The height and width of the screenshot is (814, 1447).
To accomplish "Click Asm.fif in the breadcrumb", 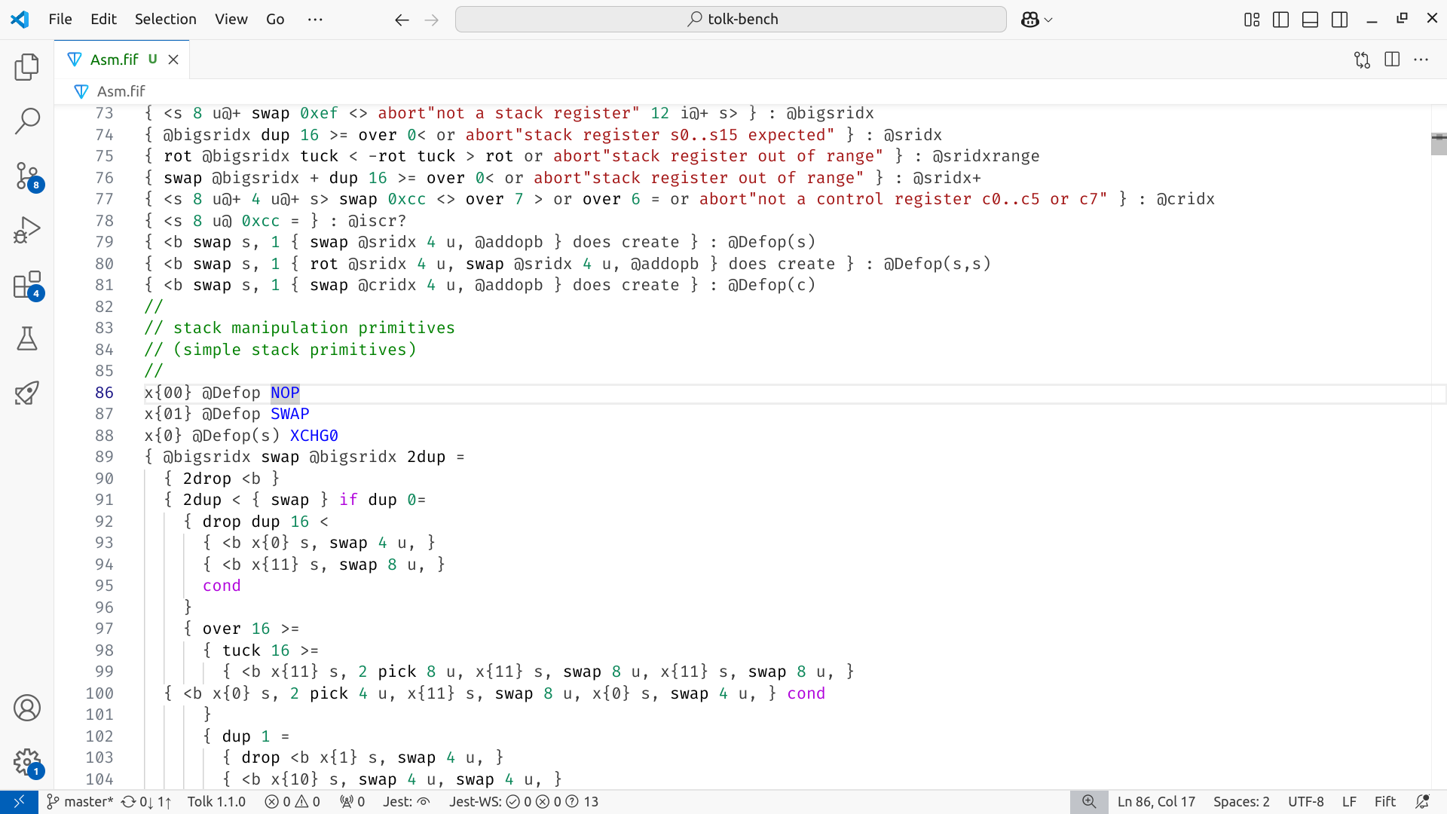I will coord(121,91).
